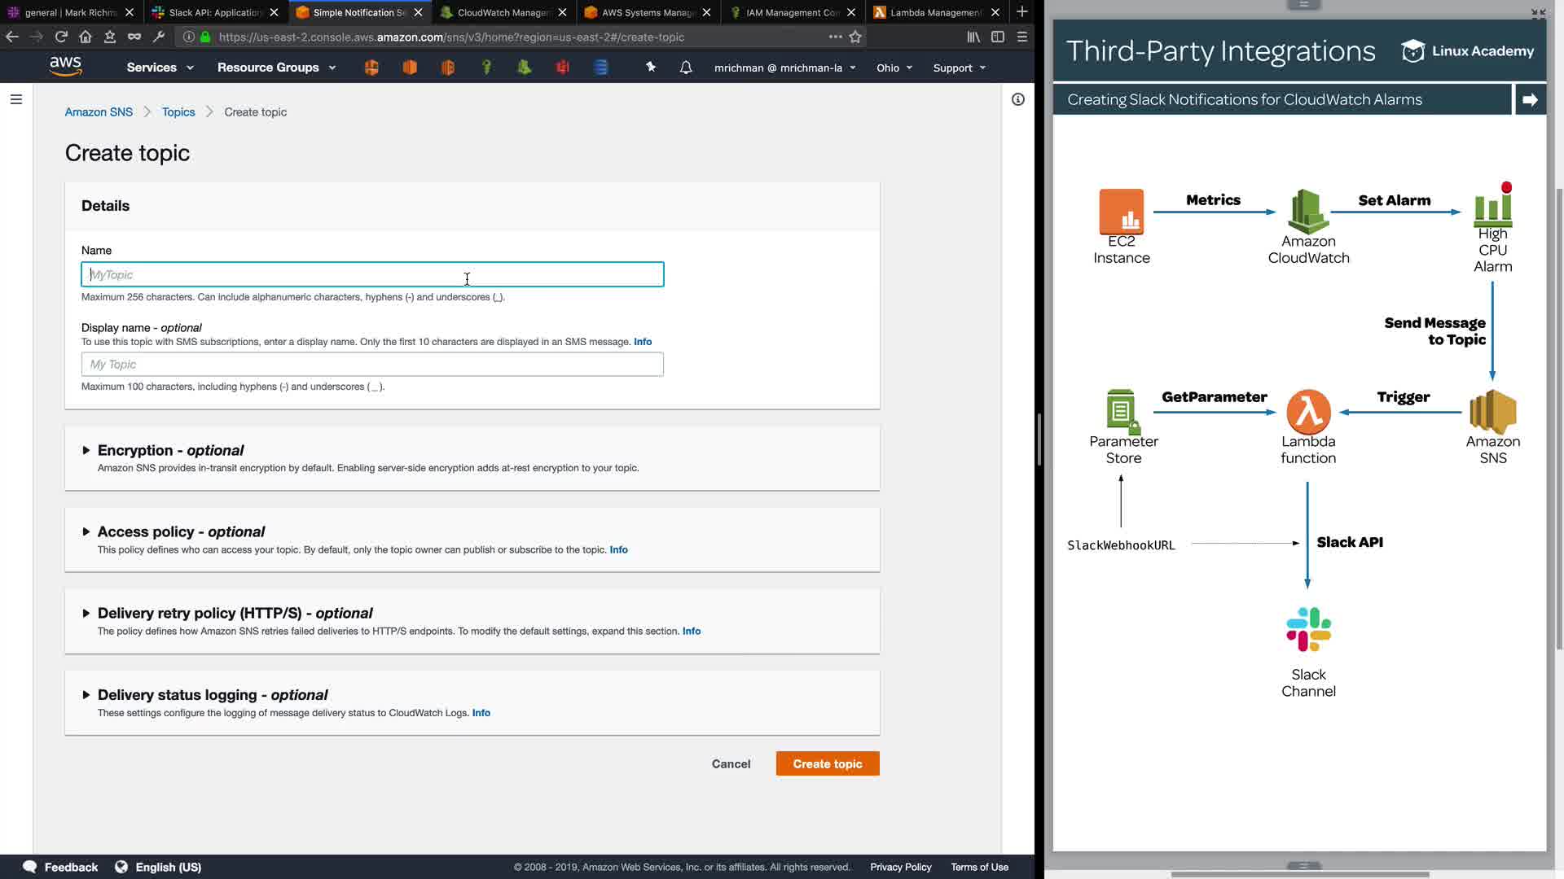Click the Create topic button

[x=827, y=763]
